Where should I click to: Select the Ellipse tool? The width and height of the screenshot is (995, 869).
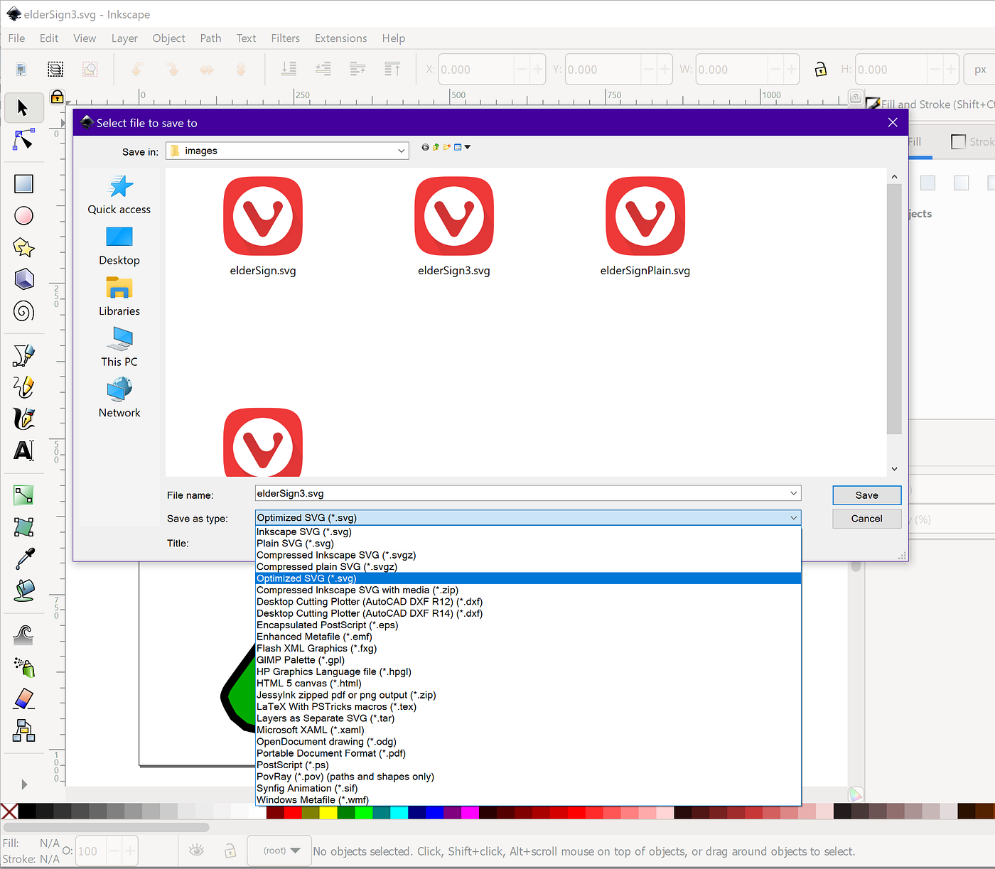coord(23,215)
